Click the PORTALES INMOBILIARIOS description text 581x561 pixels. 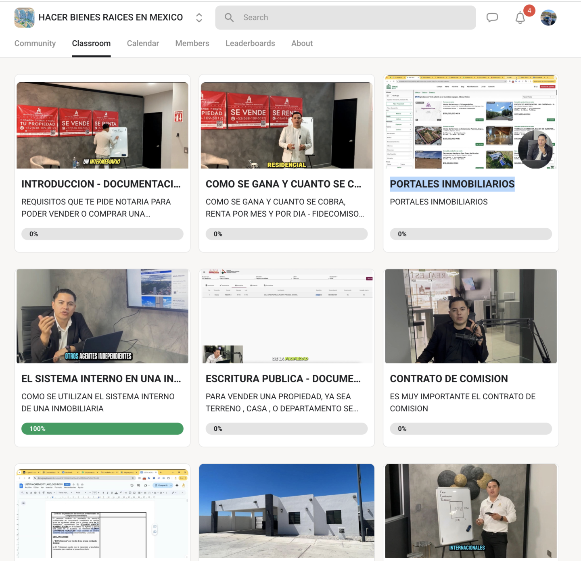439,202
